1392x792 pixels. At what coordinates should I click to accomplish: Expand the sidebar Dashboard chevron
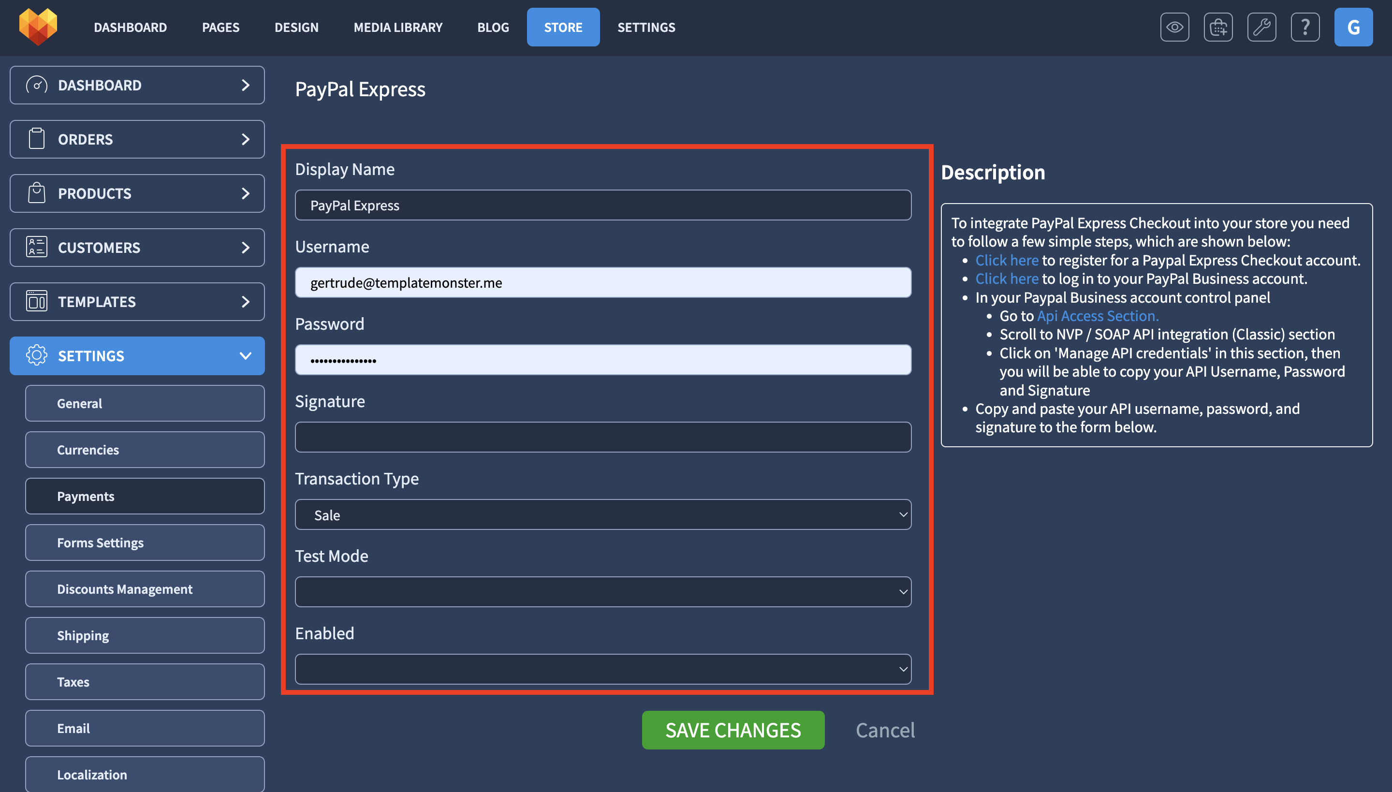(245, 86)
